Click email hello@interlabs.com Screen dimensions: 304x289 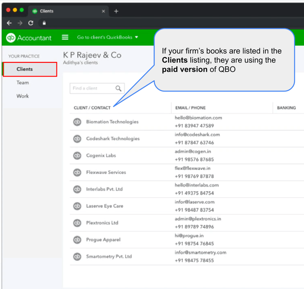[x=197, y=185]
